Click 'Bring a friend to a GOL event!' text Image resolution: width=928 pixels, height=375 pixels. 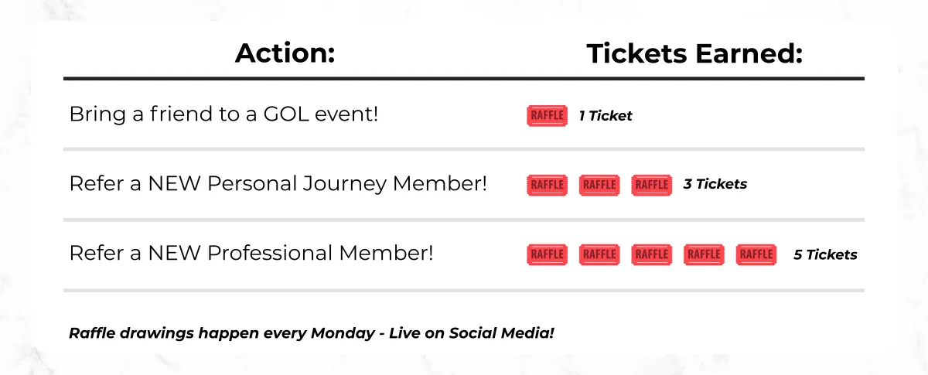223,114
